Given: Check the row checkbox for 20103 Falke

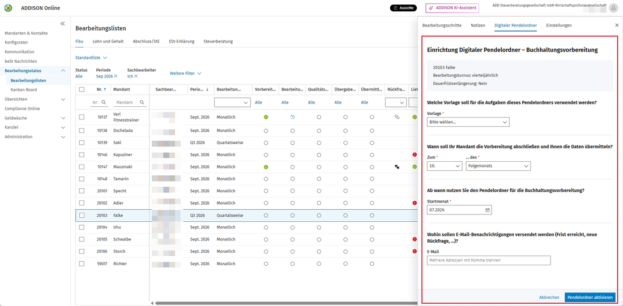Looking at the screenshot, I should pos(82,216).
